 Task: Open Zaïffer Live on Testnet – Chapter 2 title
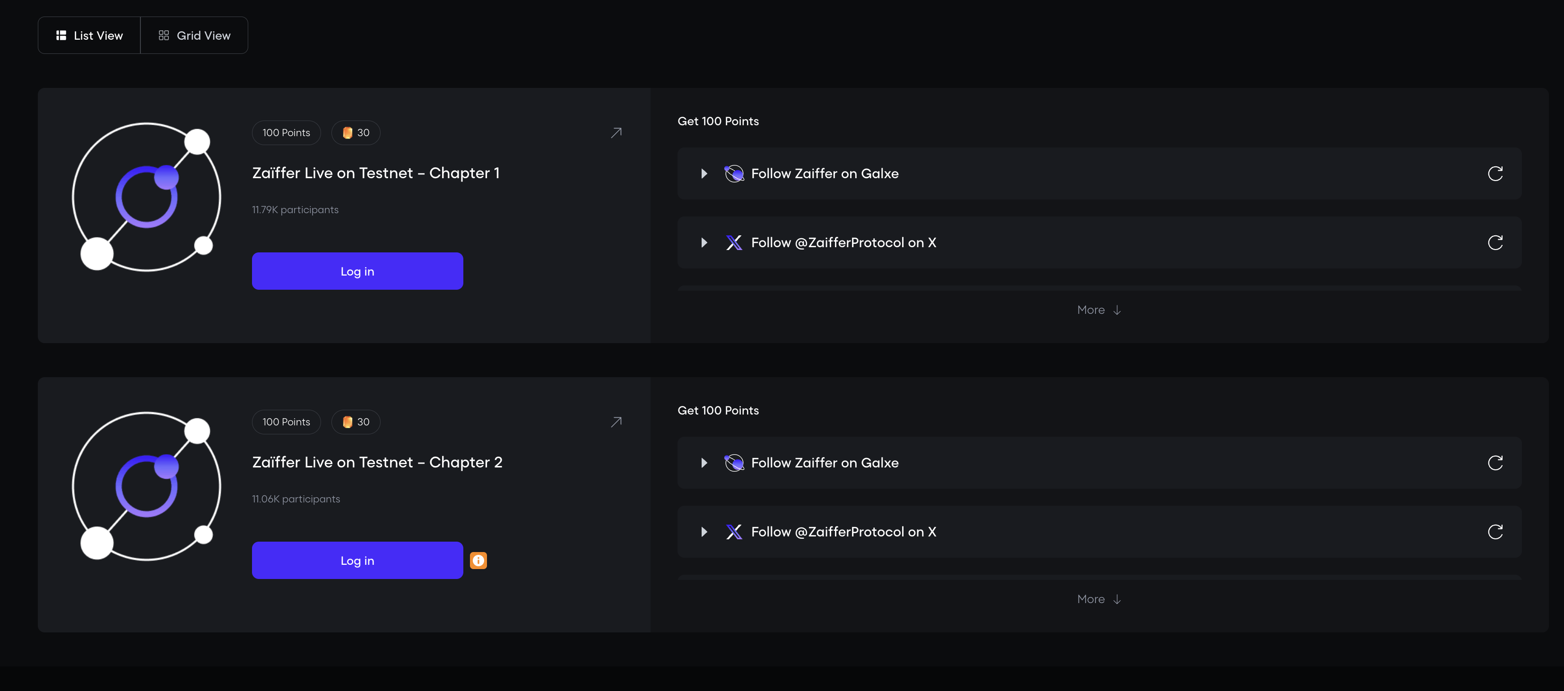377,463
